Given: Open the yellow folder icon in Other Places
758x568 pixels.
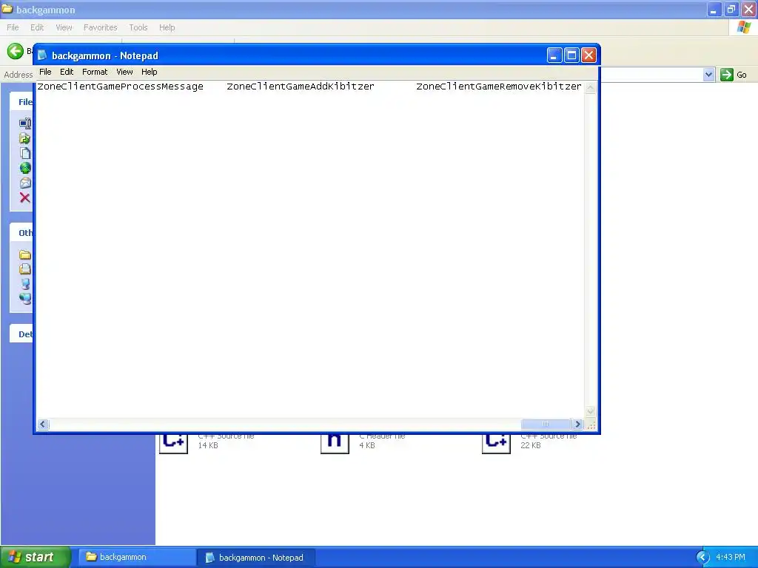Looking at the screenshot, I should point(25,254).
